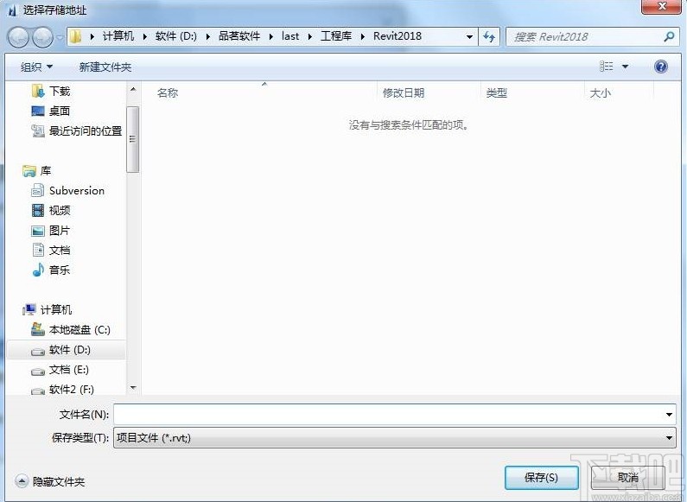The width and height of the screenshot is (687, 502).
Task: Expand arrow after 工程库 in path
Action: [x=363, y=36]
